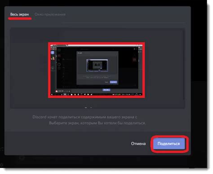Open the Окно приложения tab
This screenshot has width=213, height=174.
coord(50,14)
